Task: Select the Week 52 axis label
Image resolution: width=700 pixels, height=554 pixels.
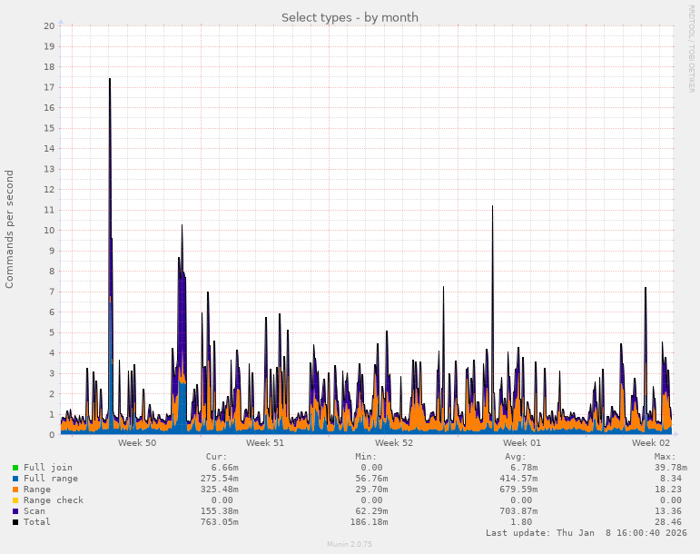Action: pos(394,443)
